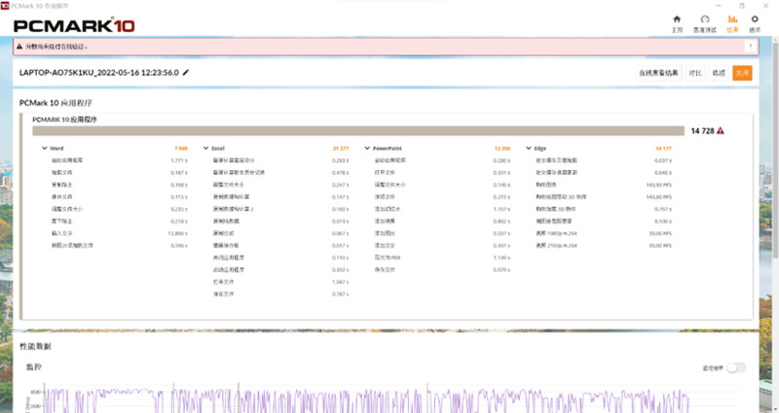Maximize the PCMark 10 window
Viewport: 779px width, 413px height.
742,6
